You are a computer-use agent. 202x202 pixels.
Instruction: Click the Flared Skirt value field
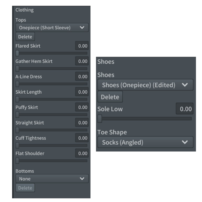point(82,46)
